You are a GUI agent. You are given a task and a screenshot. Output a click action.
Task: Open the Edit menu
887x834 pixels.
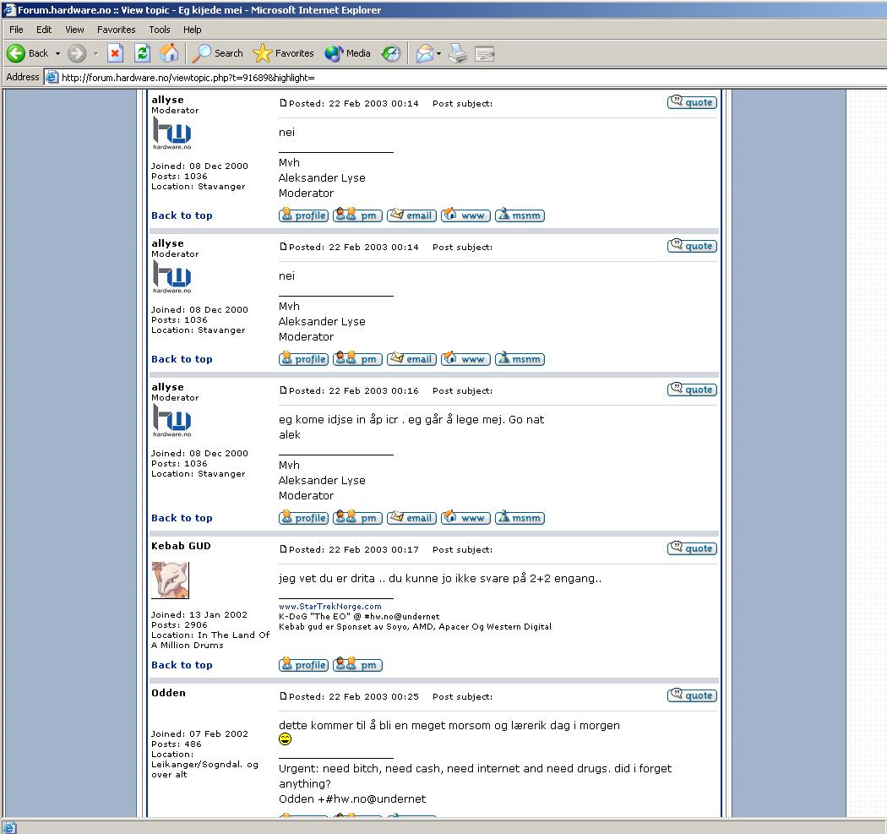point(44,30)
